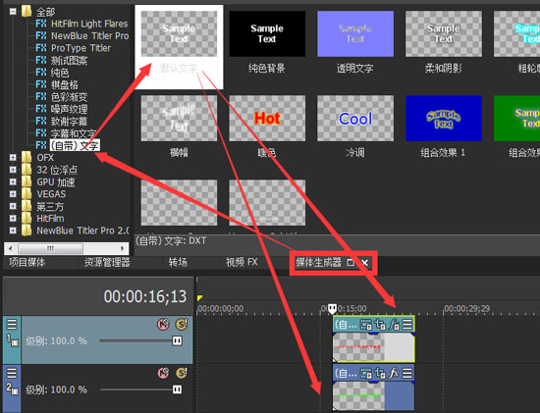Click pan/crop icon on track 1 clip
540x413 pixels.
click(380, 324)
